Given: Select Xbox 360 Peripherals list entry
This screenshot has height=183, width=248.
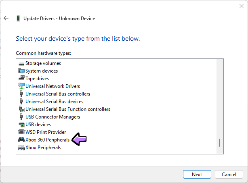Looking at the screenshot, I should (x=47, y=140).
